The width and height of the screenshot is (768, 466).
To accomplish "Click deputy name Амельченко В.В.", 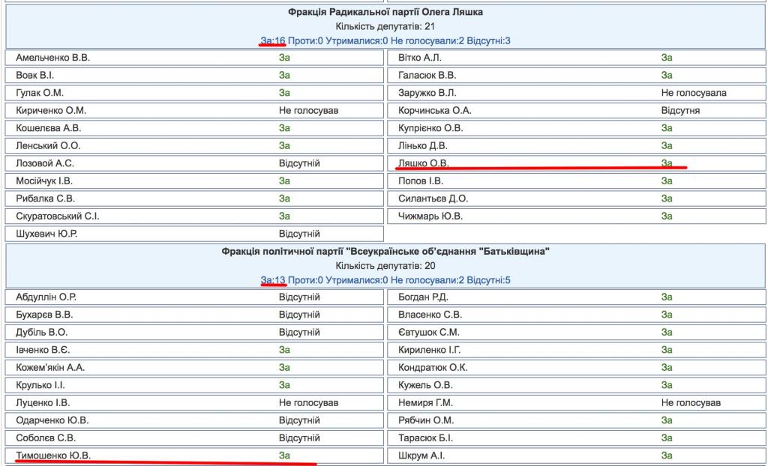I will [x=52, y=58].
